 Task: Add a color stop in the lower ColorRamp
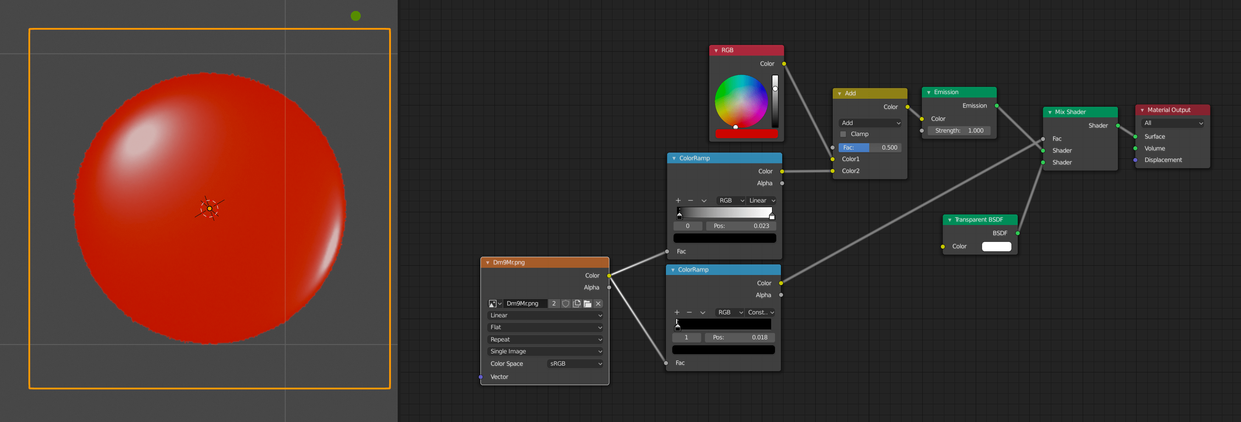click(x=677, y=312)
